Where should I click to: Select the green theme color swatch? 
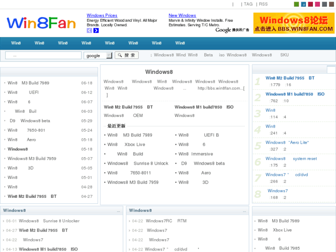click(296, 4)
